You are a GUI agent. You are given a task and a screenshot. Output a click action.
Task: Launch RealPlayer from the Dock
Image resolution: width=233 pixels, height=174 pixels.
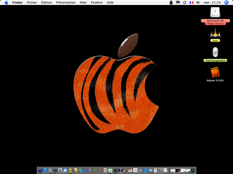click(150, 171)
